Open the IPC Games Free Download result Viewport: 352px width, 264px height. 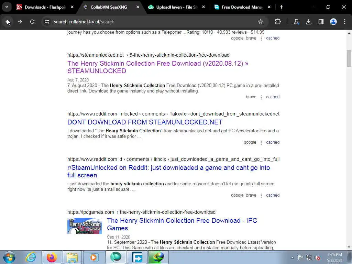point(182,224)
